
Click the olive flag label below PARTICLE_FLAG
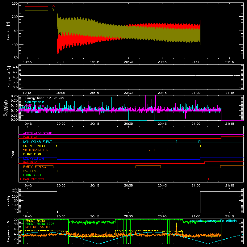pos(30,171)
